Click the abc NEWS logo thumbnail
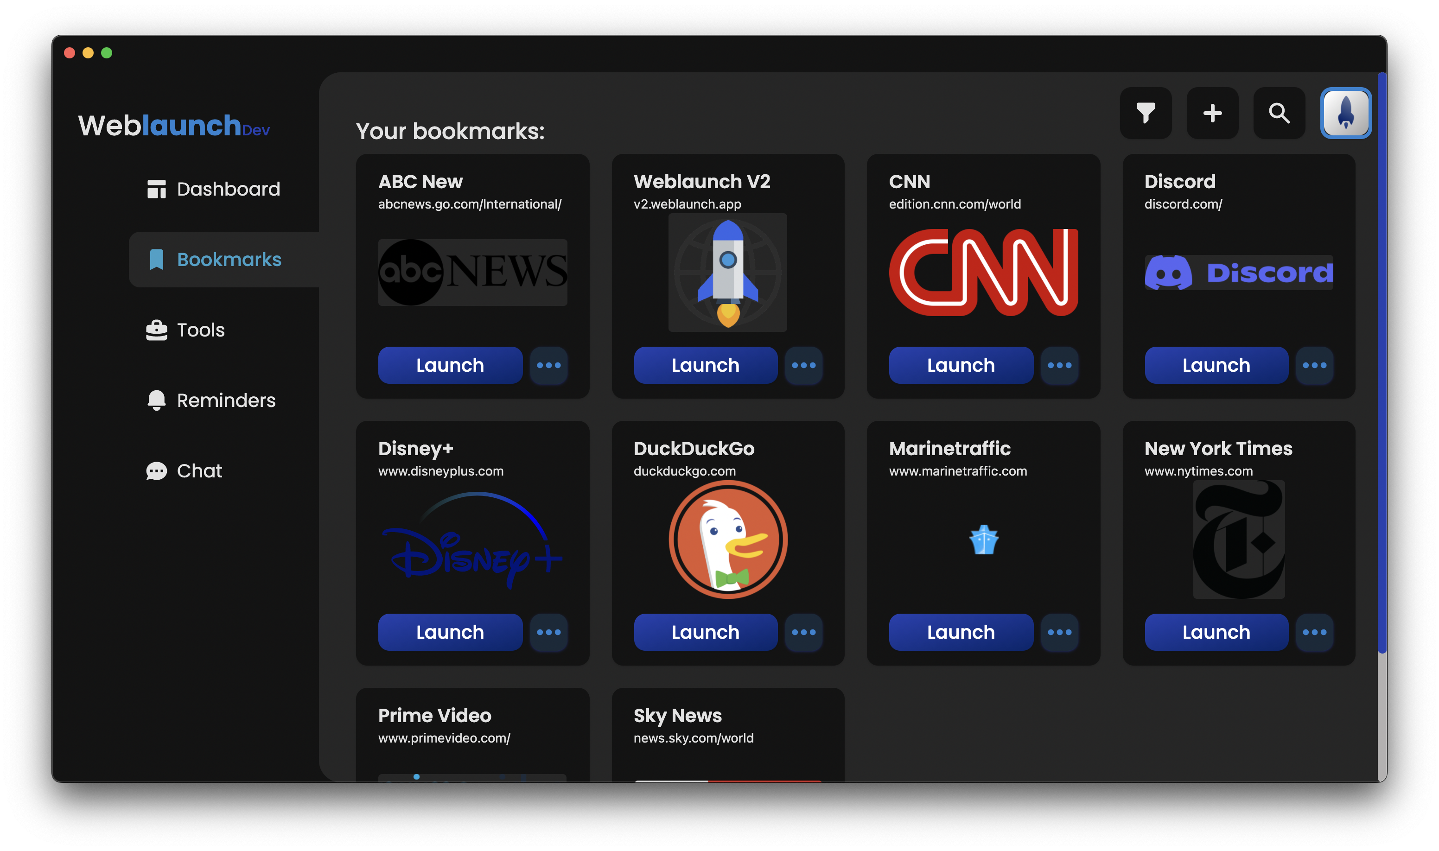1439x851 pixels. click(x=472, y=273)
